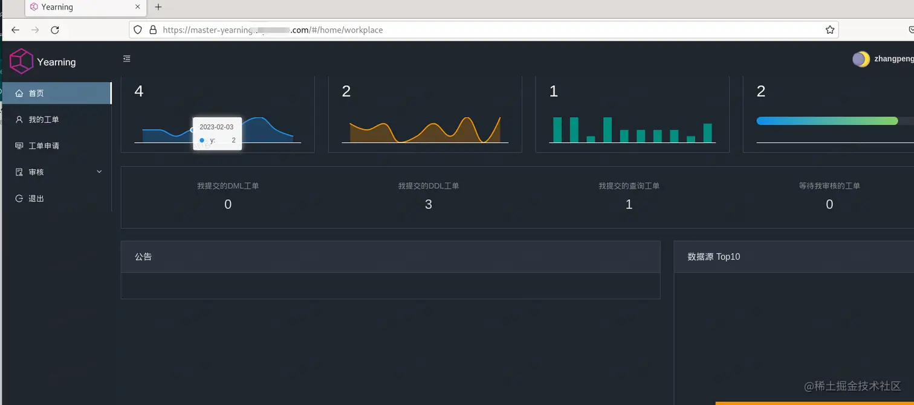Click 数据源 Top10 panel header
914x405 pixels.
tap(794, 257)
